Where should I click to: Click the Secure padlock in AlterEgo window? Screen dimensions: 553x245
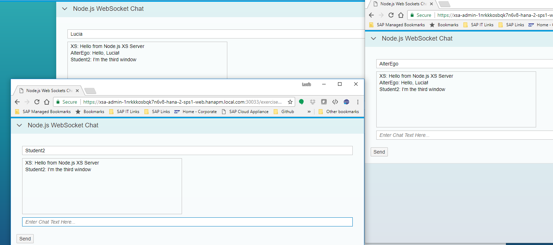412,15
